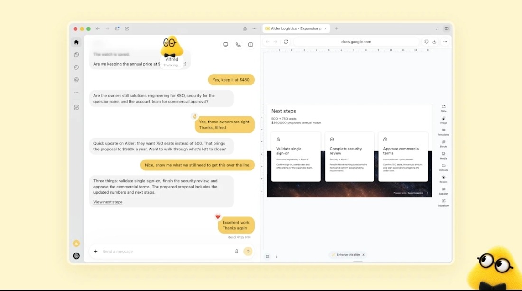Click the docs.google.com address bar

pos(356,42)
